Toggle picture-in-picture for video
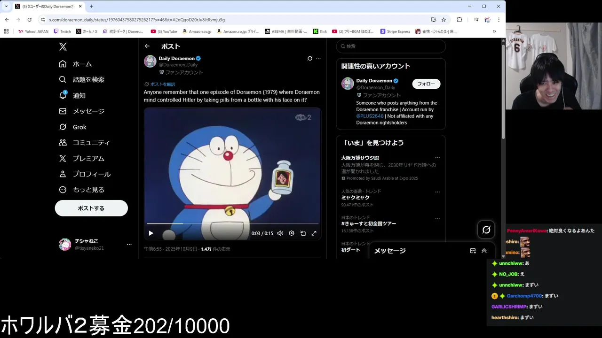Image resolution: width=602 pixels, height=338 pixels. (303, 233)
